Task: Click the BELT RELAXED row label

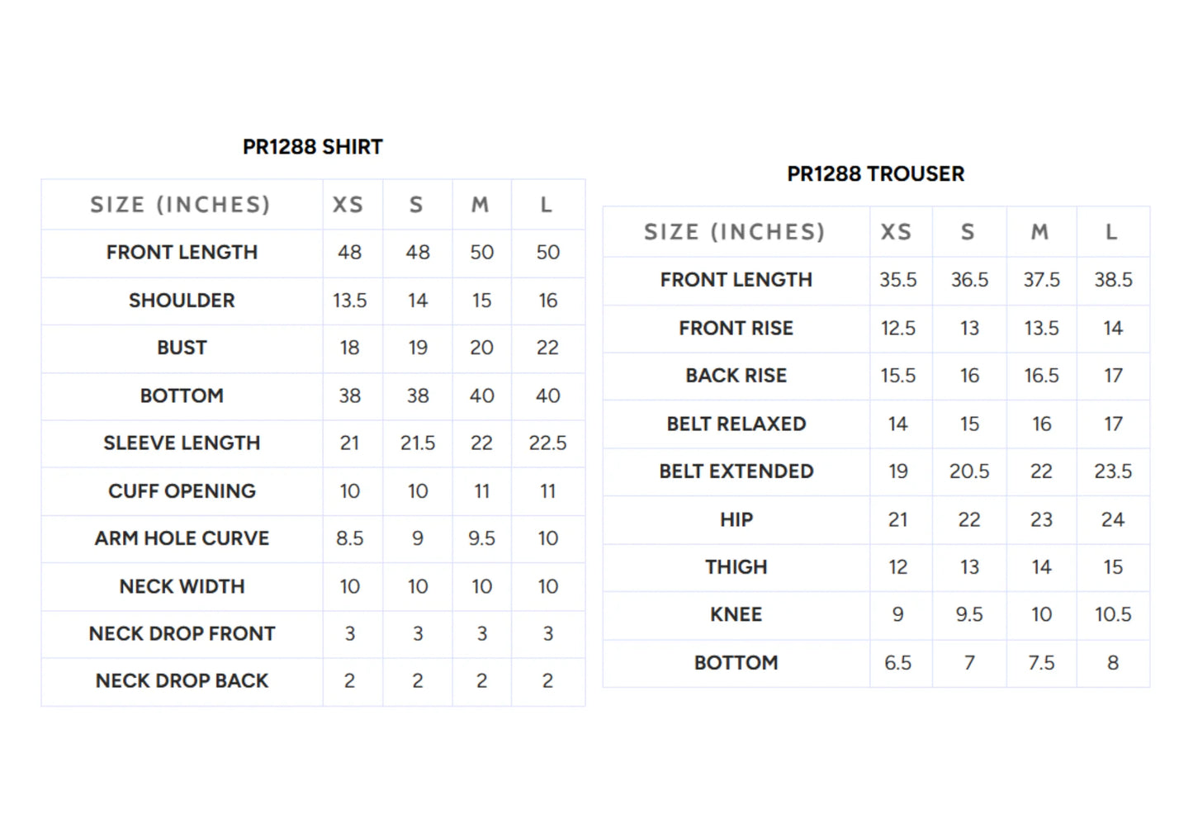Action: (736, 424)
